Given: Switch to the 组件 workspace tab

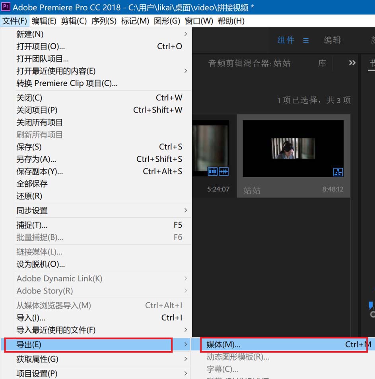Looking at the screenshot, I should coord(286,40).
